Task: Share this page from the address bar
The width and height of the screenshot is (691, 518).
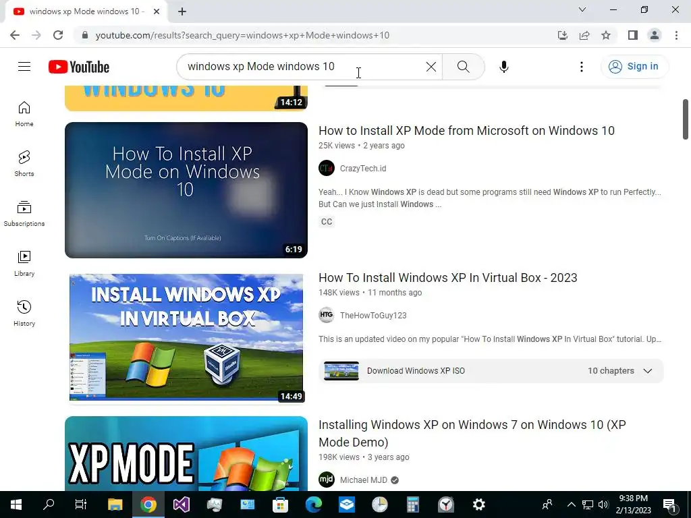Action: pyautogui.click(x=584, y=35)
